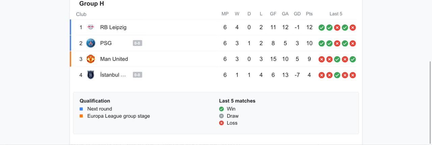Screen dimensions: 432x145
Task: Click the Pts column header
Action: pos(309,14)
